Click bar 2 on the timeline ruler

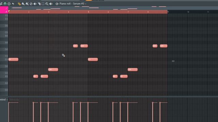tap(29, 12)
